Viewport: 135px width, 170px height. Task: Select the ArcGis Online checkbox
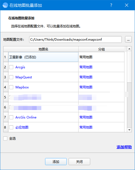(11, 117)
